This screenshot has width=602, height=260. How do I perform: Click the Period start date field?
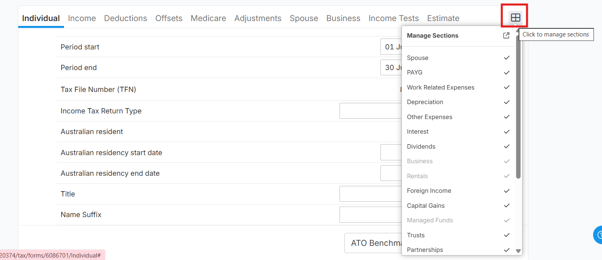coord(391,47)
